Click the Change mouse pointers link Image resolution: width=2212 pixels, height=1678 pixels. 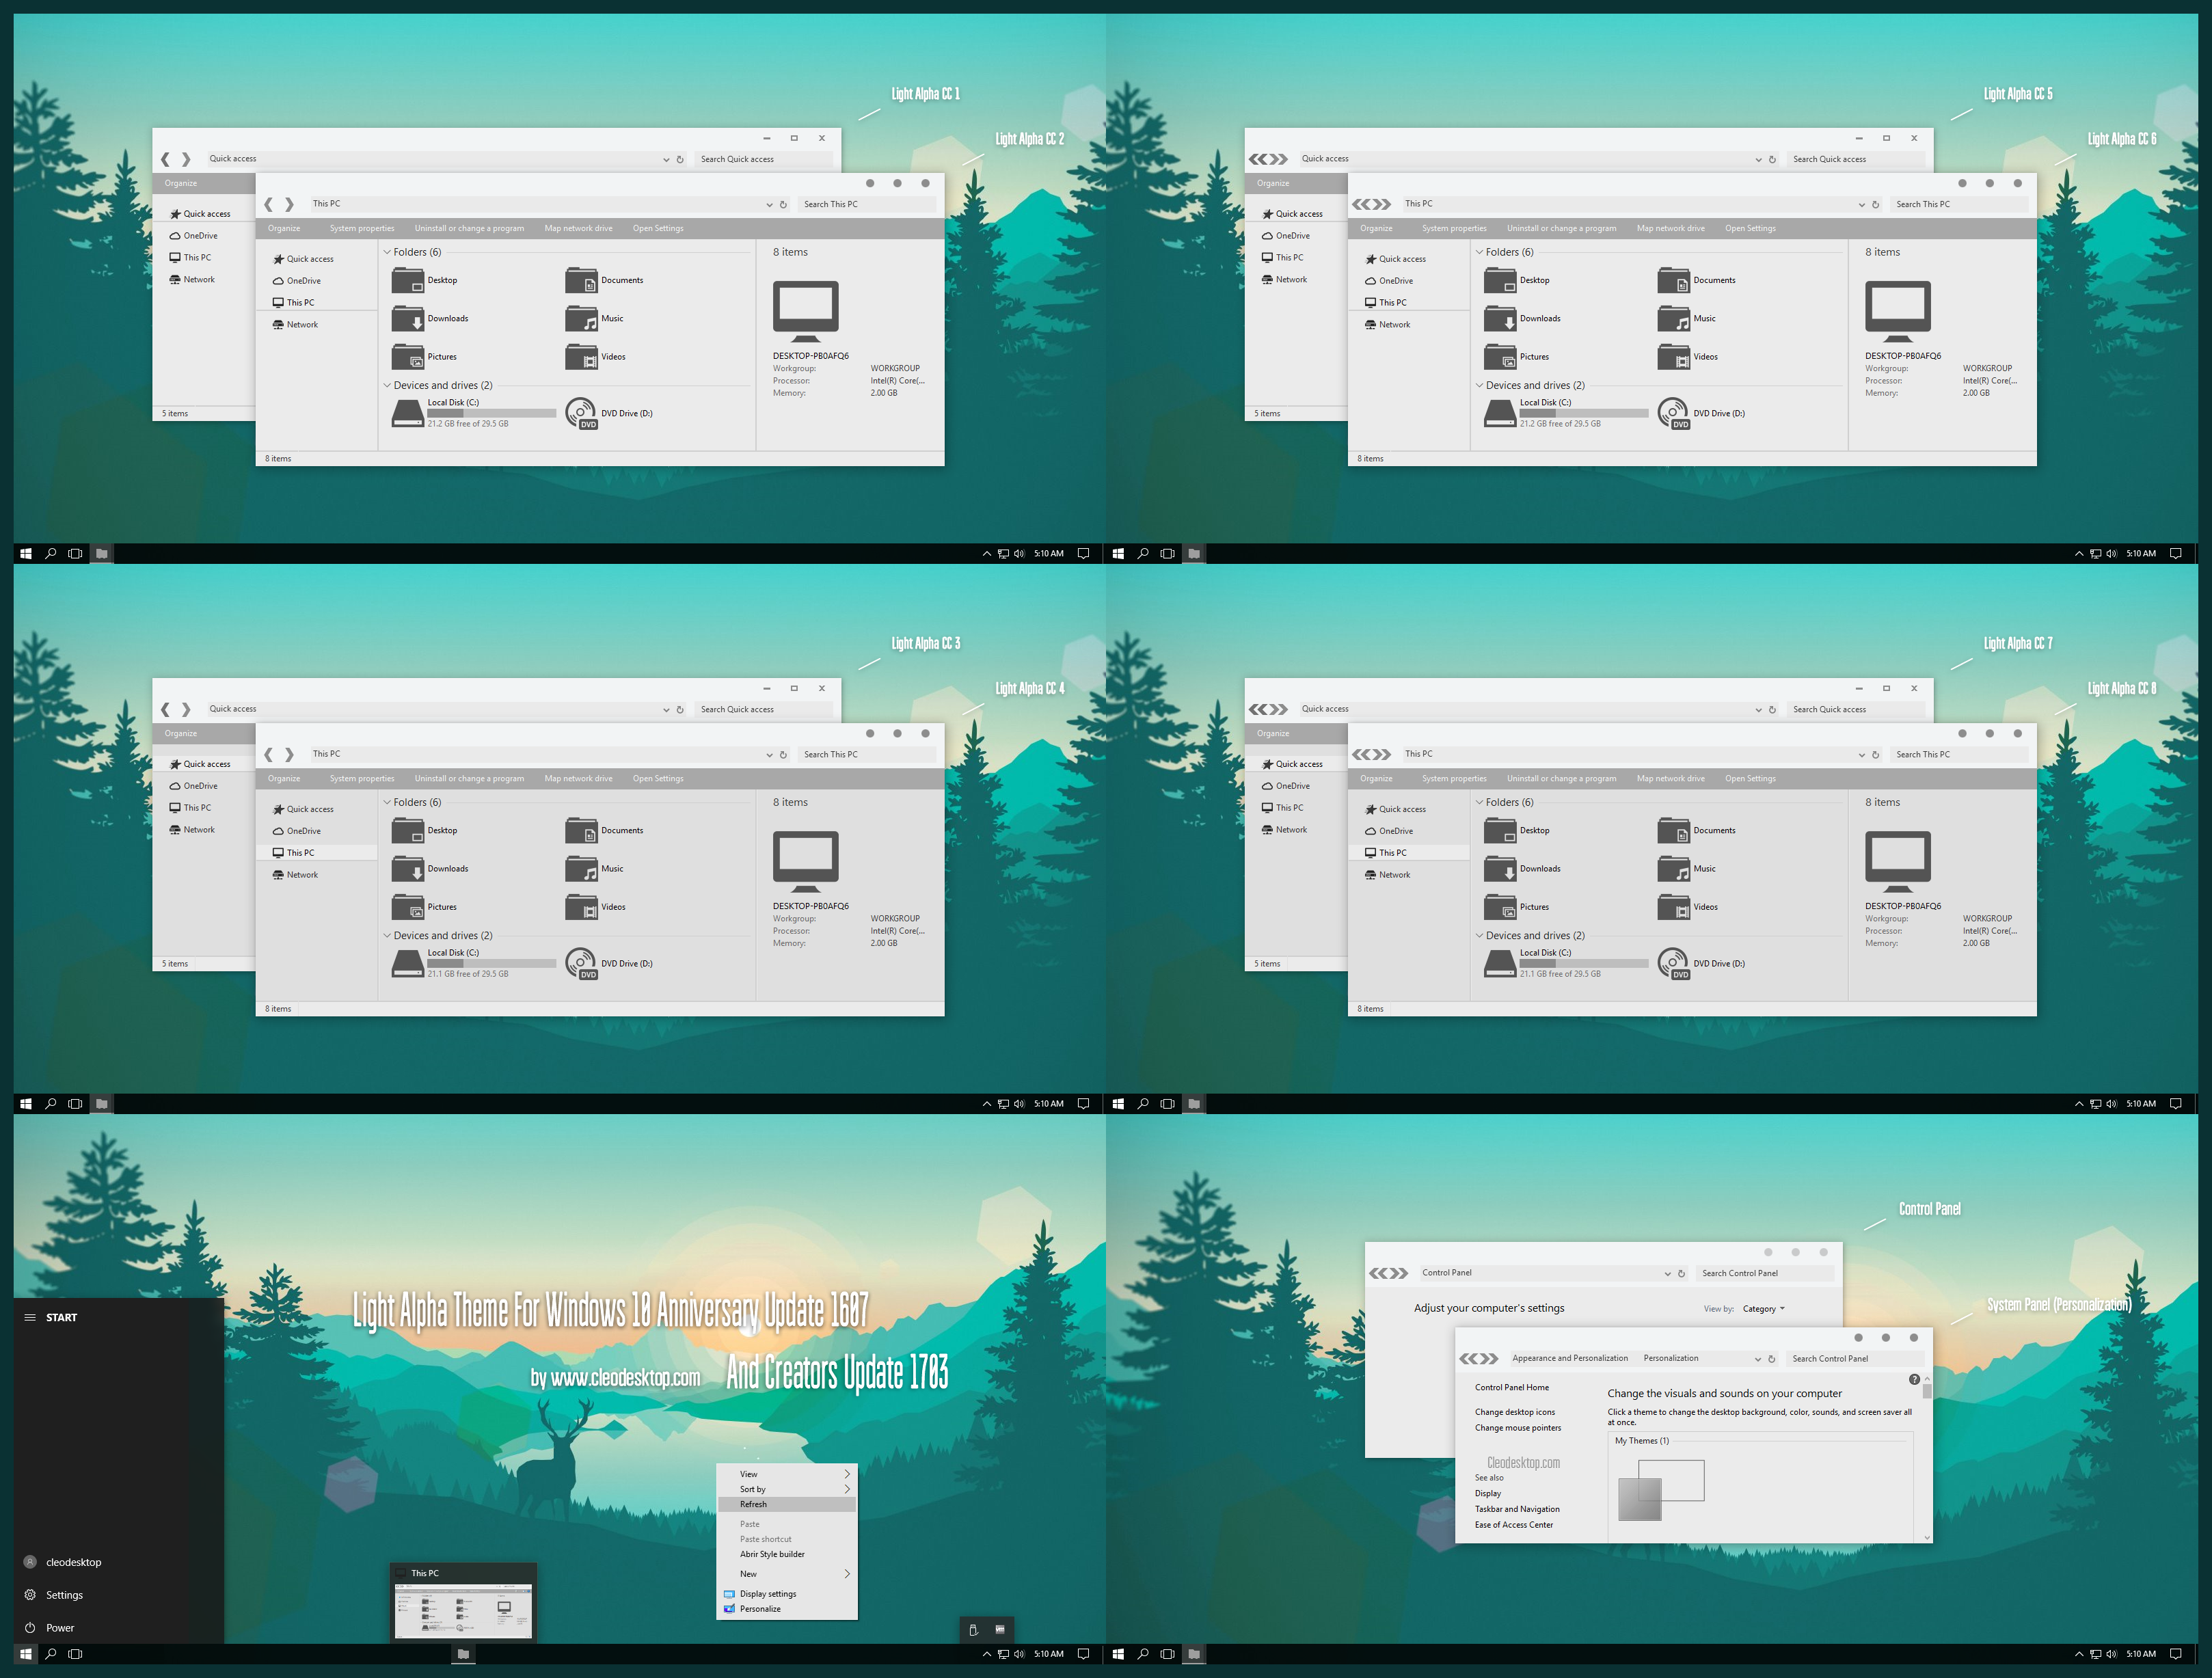[1517, 1428]
